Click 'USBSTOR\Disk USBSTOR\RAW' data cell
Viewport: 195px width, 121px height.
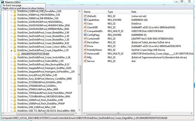tap(147, 31)
